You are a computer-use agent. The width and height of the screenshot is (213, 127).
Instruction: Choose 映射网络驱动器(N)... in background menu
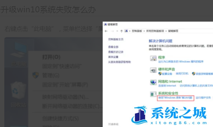point(65,97)
